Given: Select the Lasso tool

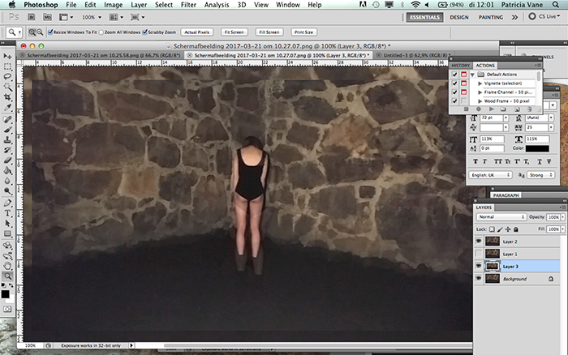Looking at the screenshot, I should 7,77.
